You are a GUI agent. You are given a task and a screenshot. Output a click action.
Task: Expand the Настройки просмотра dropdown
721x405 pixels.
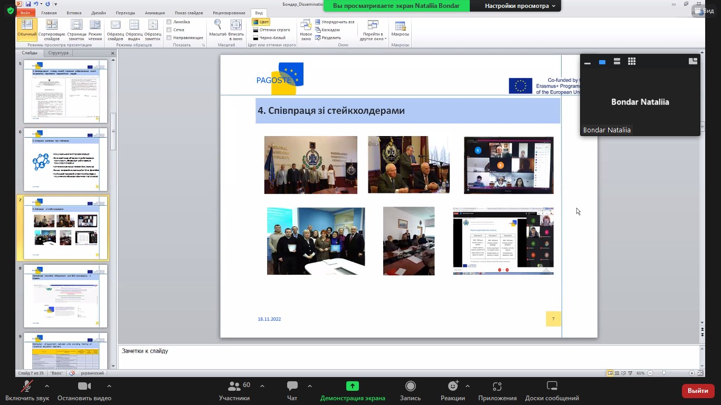tap(520, 6)
